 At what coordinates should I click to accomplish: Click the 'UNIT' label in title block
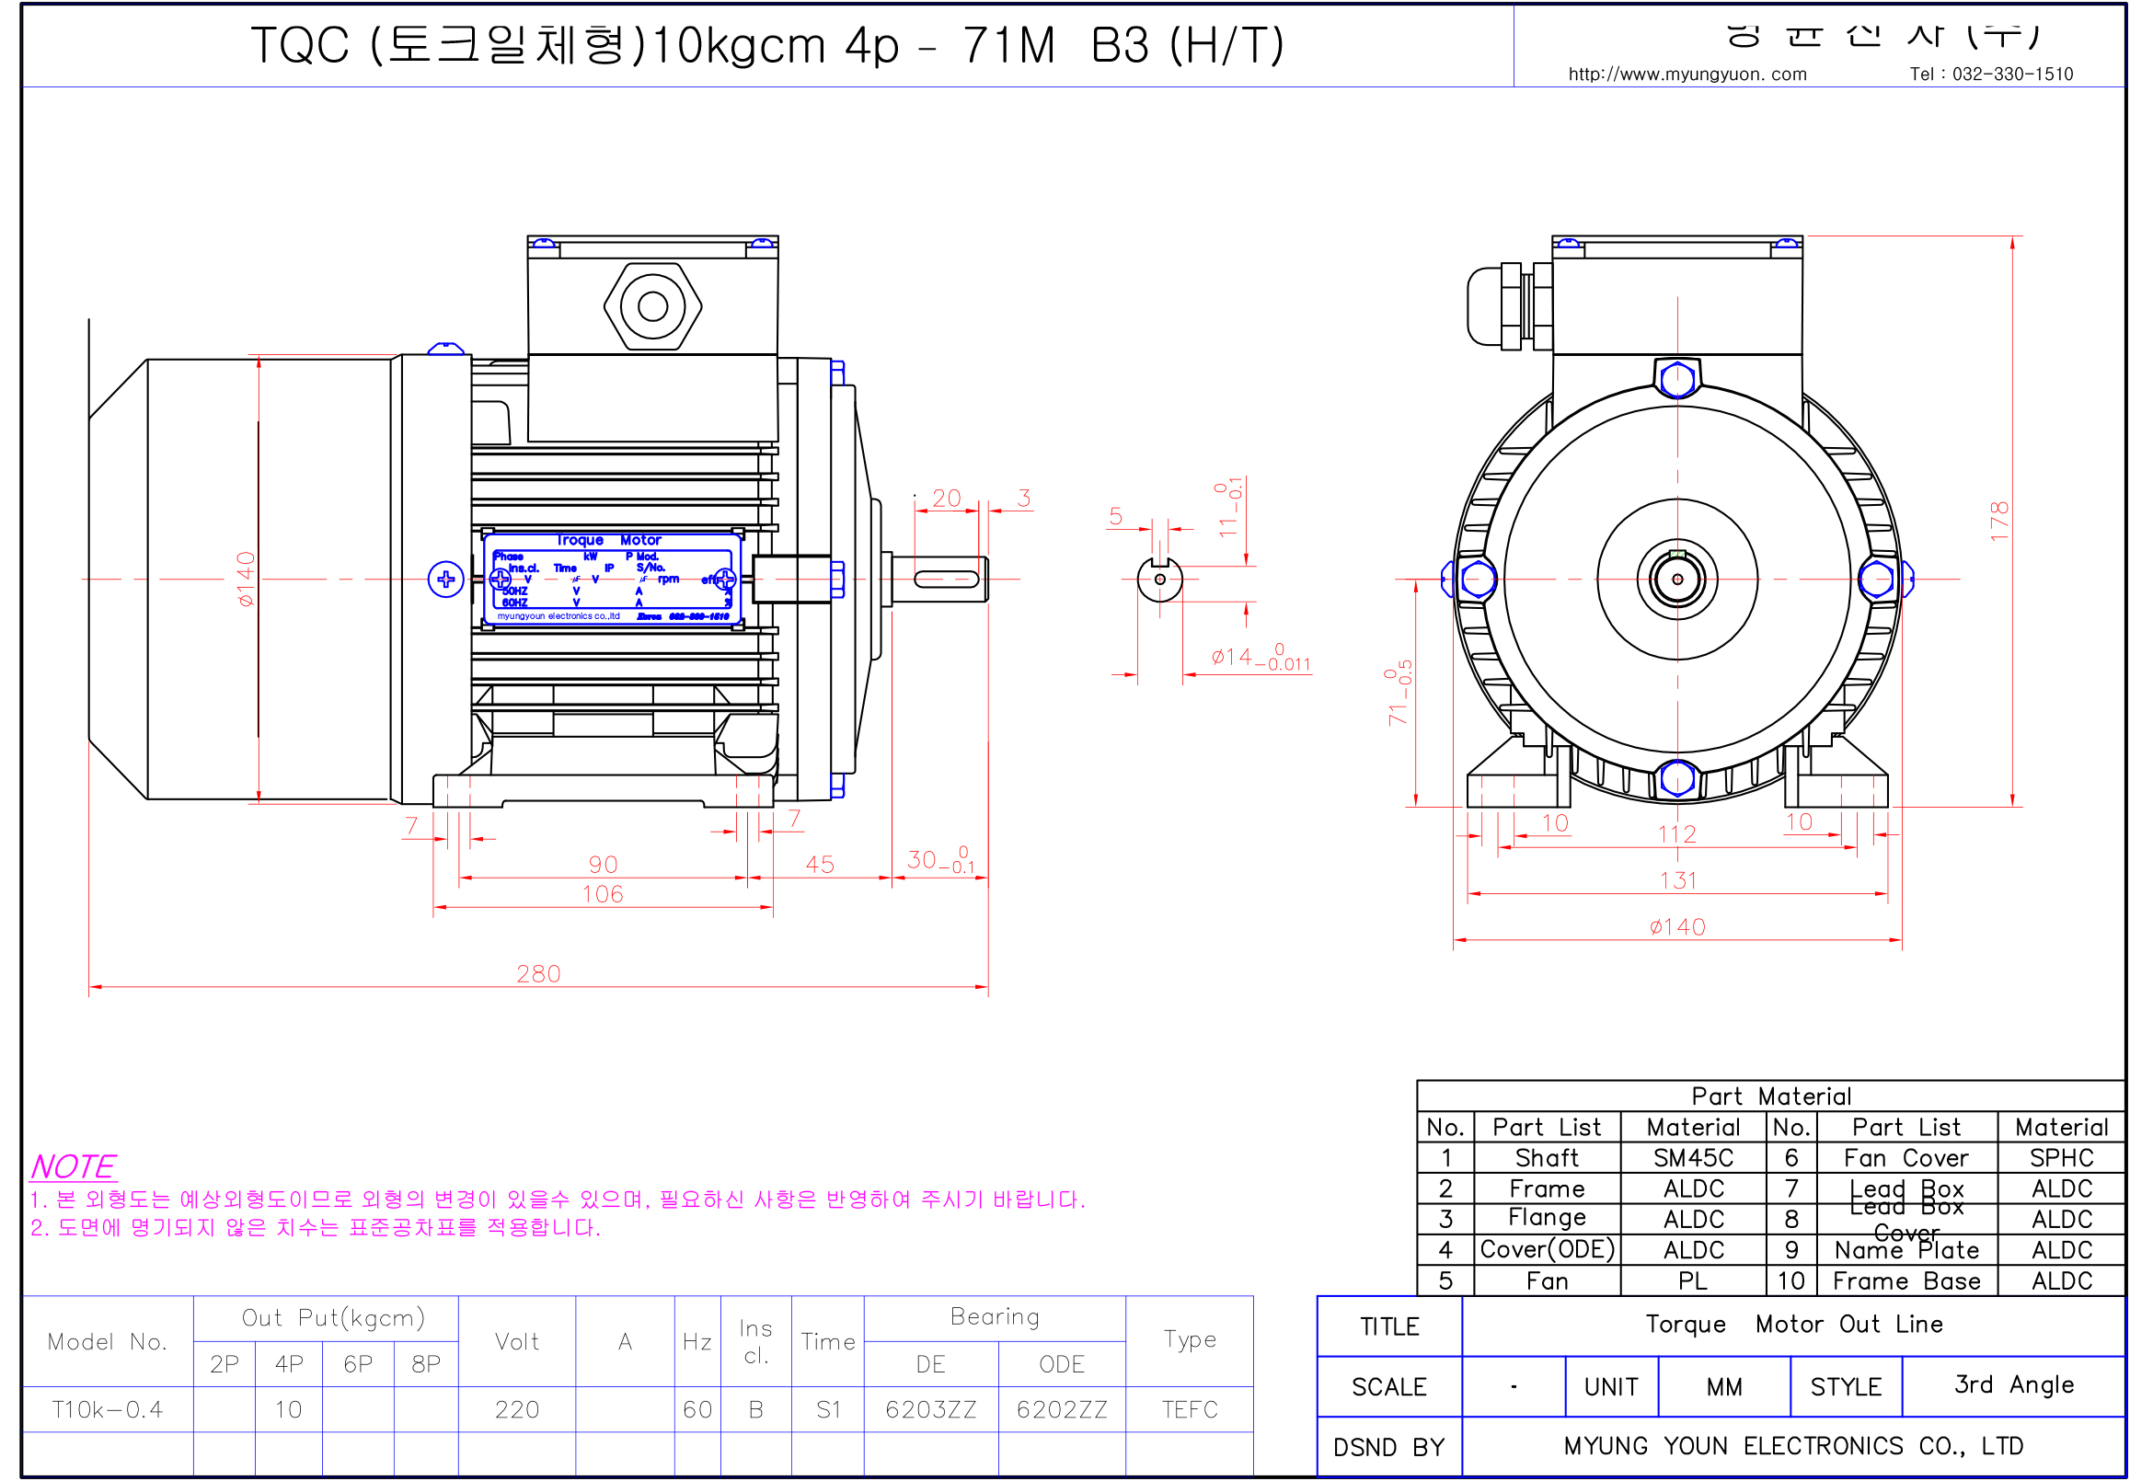tap(1610, 1387)
